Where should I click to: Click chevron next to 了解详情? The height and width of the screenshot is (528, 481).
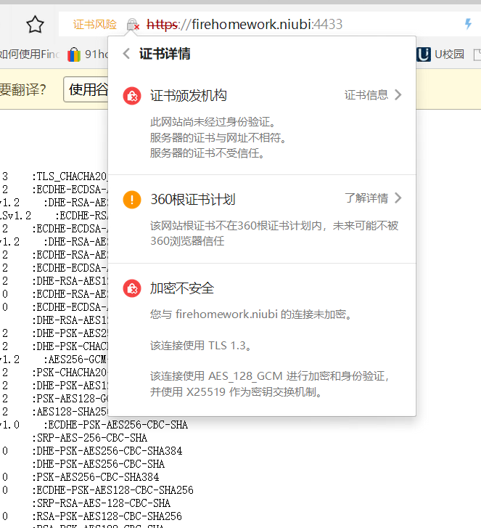click(398, 198)
